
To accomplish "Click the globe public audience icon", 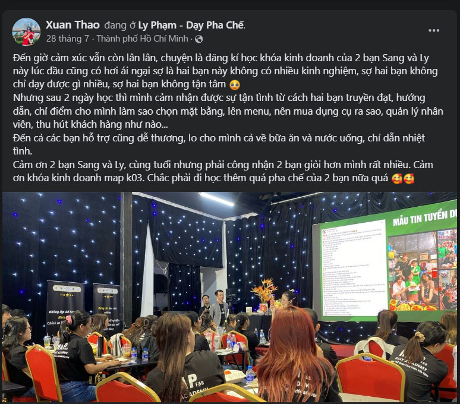I will (199, 39).
